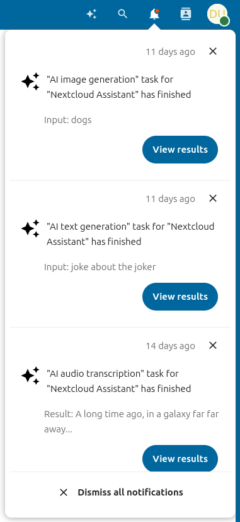Open the "AI text generation" notification text

tap(130, 234)
